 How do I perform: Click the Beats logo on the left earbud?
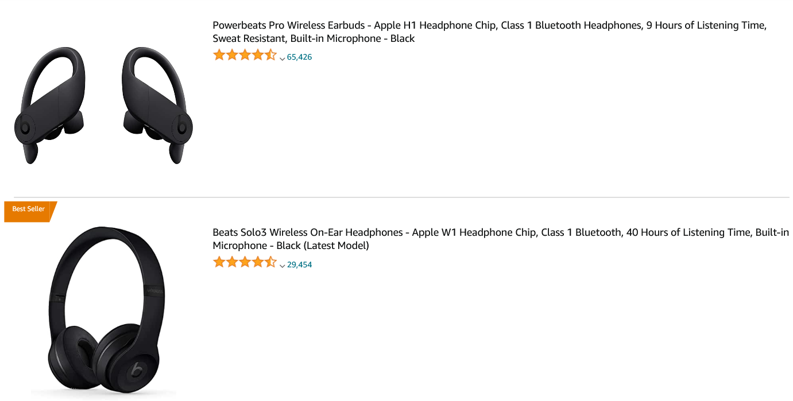coord(25,127)
